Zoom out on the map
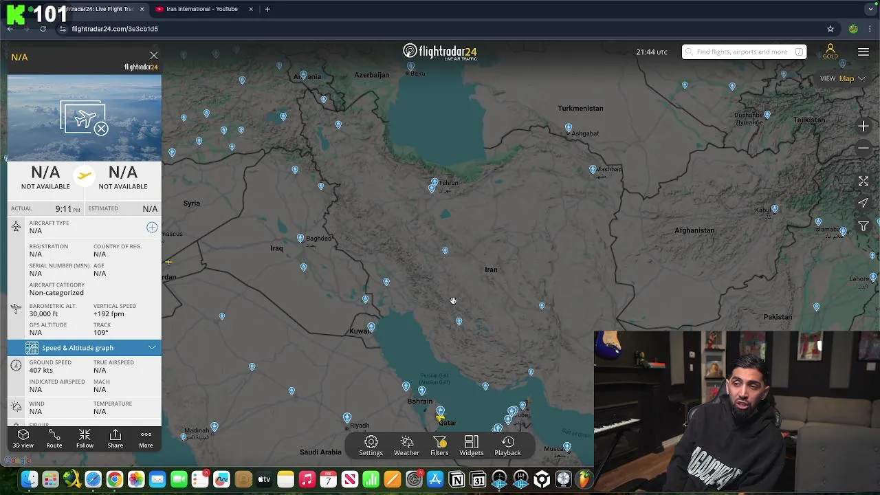The height and width of the screenshot is (495, 880). click(863, 148)
